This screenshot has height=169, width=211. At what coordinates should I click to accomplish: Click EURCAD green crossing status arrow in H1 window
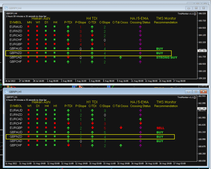140,119
